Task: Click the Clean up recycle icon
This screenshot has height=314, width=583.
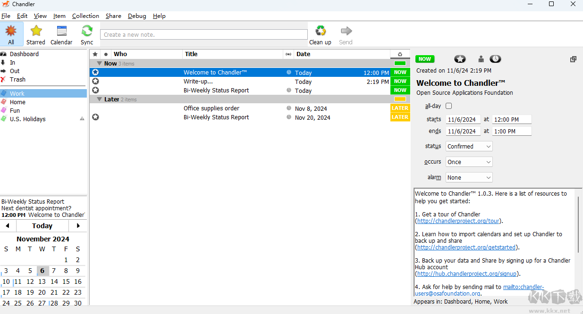Action: (x=321, y=31)
